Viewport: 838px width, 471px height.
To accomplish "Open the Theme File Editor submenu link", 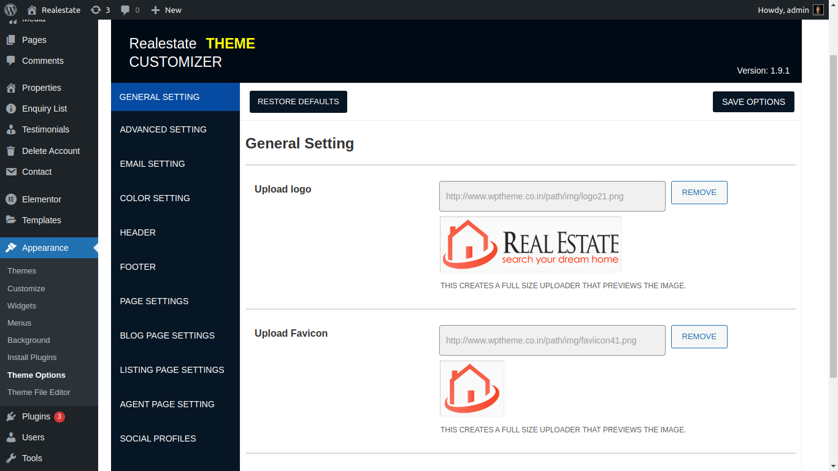I will (x=39, y=392).
